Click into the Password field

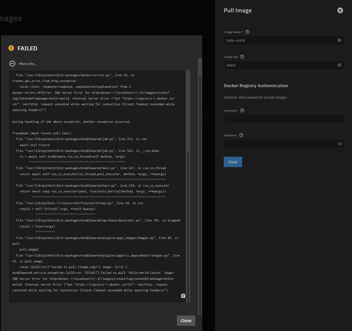[x=279, y=144]
